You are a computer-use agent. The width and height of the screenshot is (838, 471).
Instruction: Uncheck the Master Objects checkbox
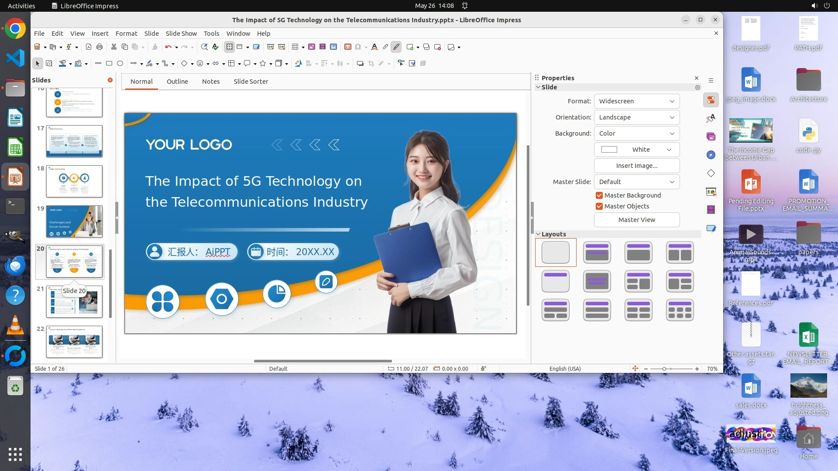(x=599, y=206)
